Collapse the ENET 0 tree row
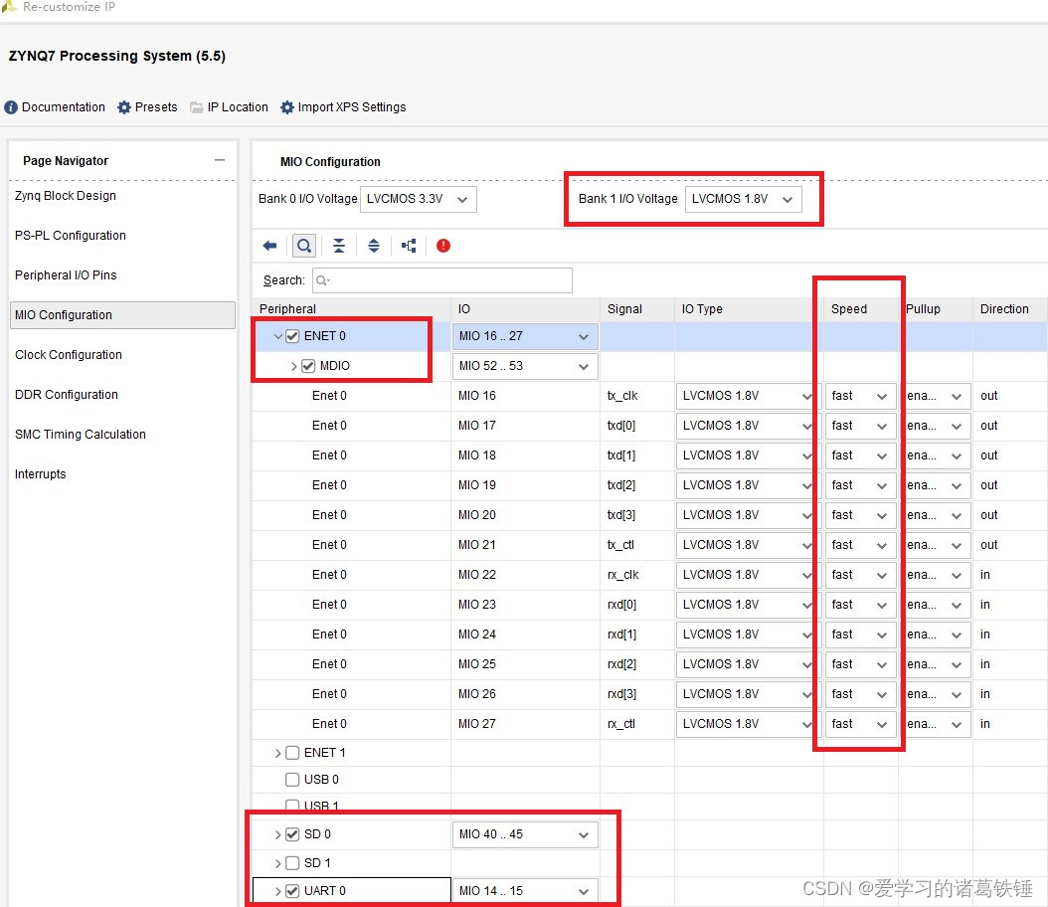This screenshot has height=907, width=1048. coord(278,336)
